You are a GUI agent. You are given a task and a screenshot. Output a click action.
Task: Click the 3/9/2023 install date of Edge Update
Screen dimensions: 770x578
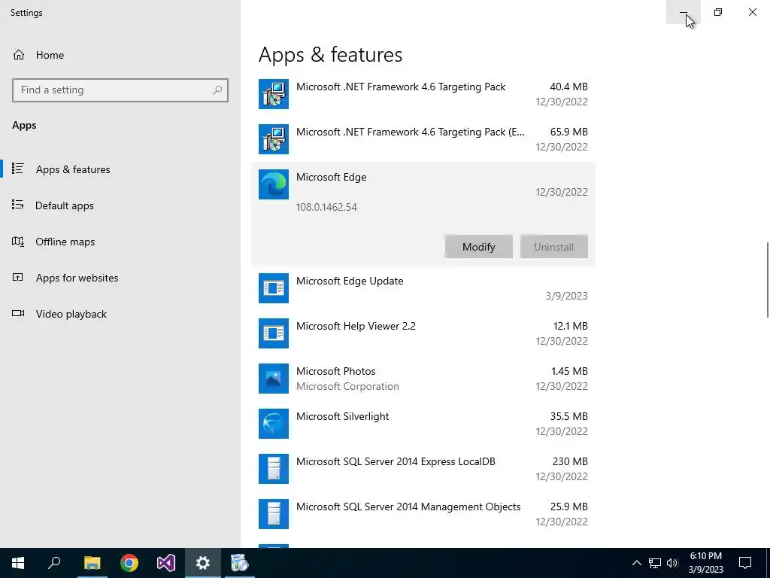(567, 296)
